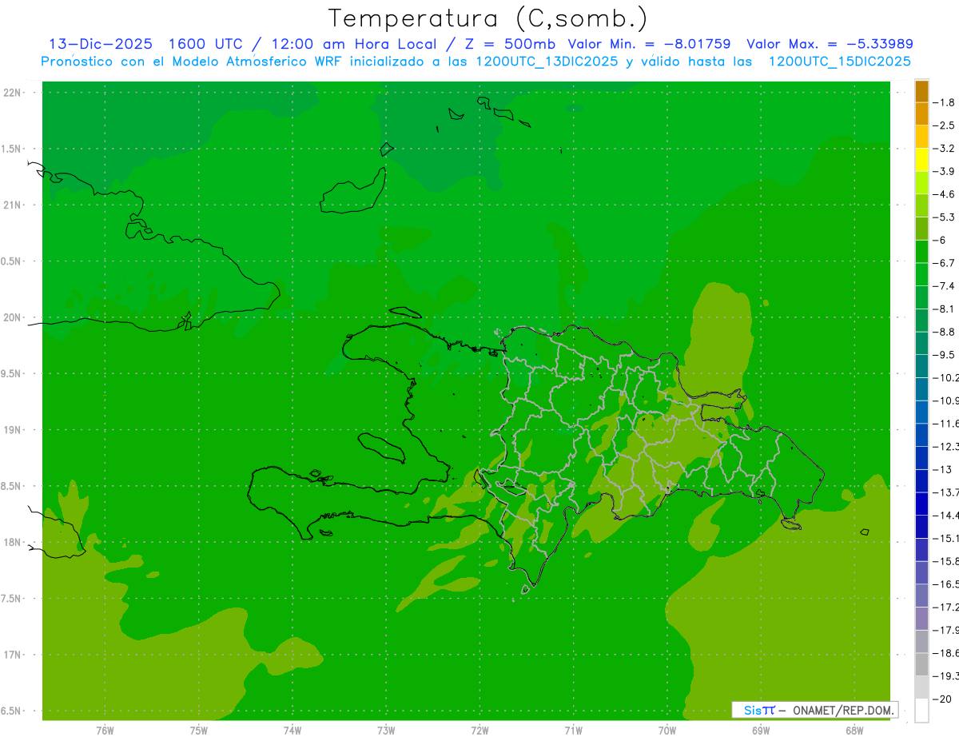Click '12:00 am Hora Local' text

pos(352,44)
